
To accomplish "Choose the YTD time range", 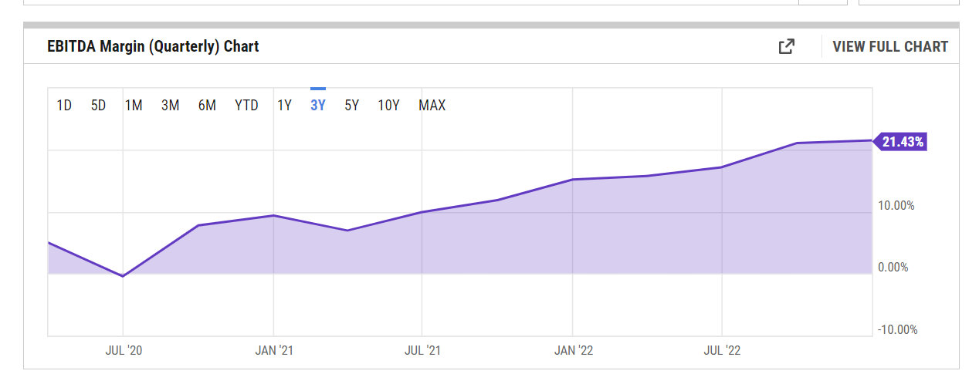I will pyautogui.click(x=246, y=105).
